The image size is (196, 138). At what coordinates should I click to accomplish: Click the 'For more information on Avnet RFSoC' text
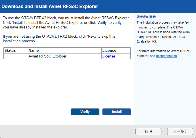pyautogui.click(x=163, y=51)
